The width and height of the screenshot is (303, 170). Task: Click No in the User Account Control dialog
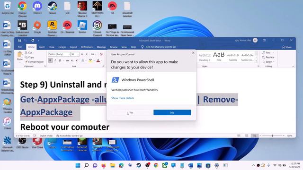pyautogui.click(x=172, y=112)
